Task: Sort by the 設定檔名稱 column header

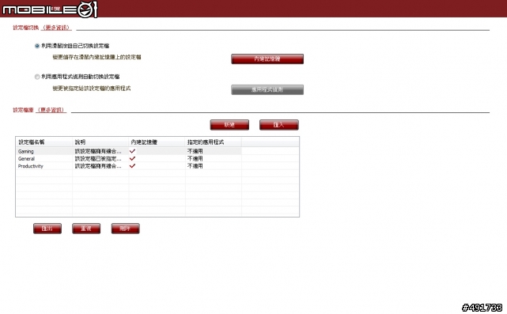Action: [x=44, y=142]
